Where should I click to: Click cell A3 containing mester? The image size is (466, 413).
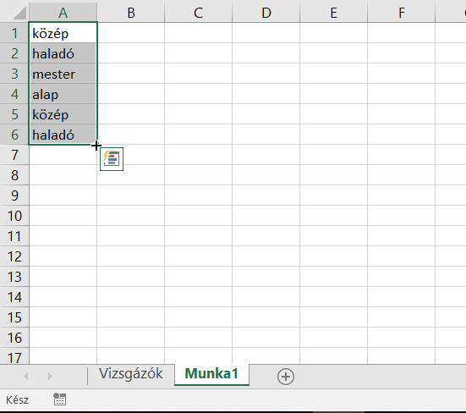(x=63, y=74)
